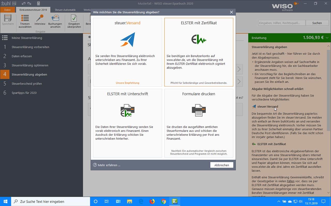Start the Interview microphone tool
Screen dimensions: 331x206
click(x=40, y=20)
